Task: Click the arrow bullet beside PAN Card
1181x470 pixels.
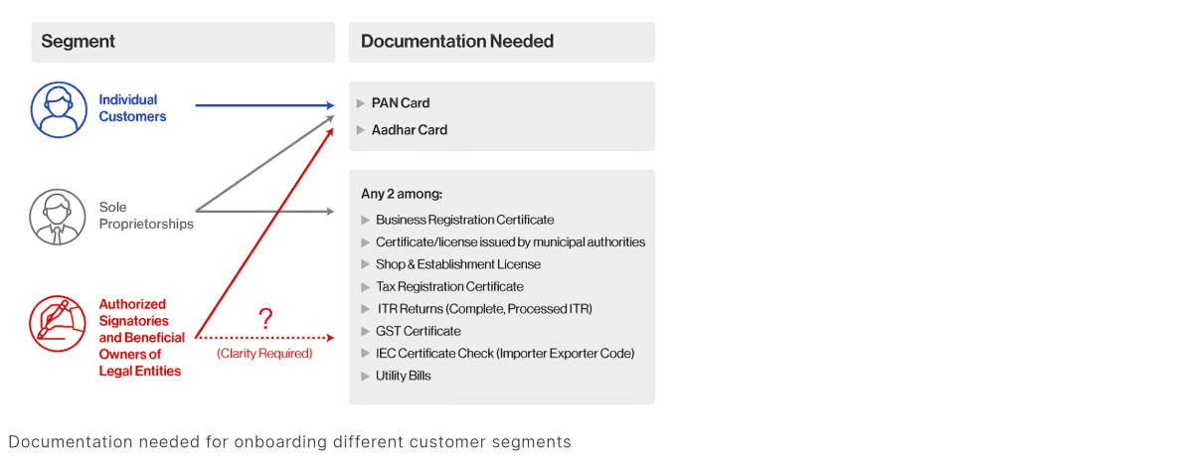Action: pyautogui.click(x=361, y=103)
